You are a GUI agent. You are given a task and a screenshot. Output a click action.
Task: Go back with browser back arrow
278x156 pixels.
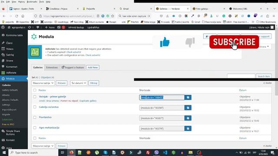coord(4,16)
